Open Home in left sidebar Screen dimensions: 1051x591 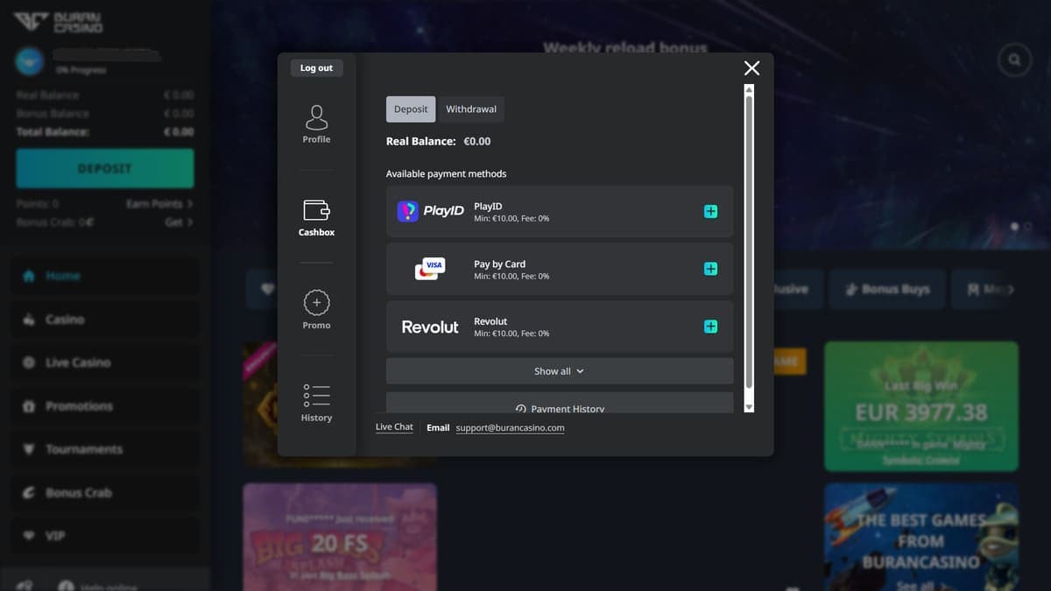[x=103, y=276]
